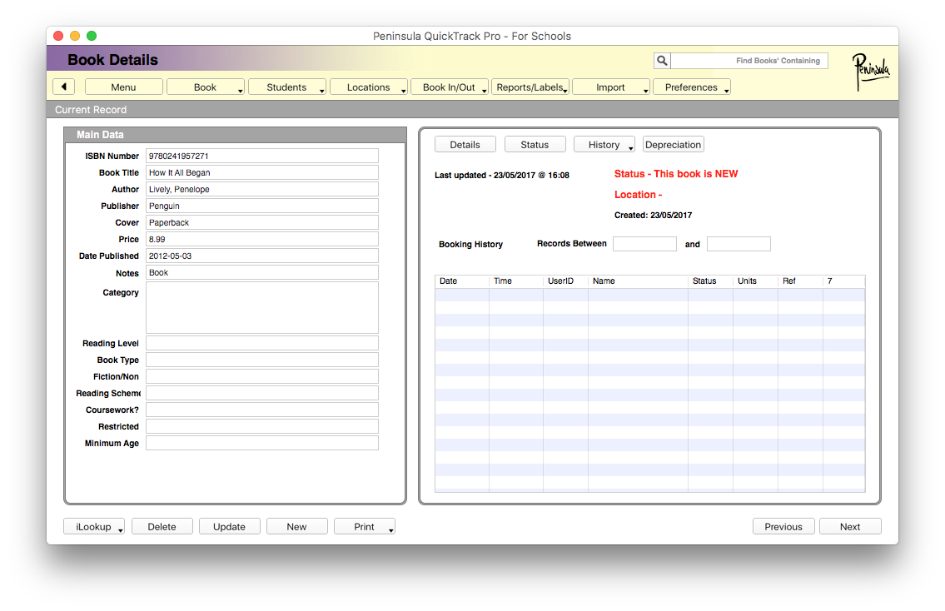Click the ISBN Number field

click(262, 156)
